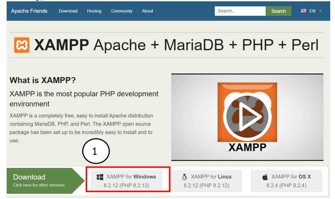Download XAMPP for OS X 8.2.4
335x199 pixels.
pos(286,181)
